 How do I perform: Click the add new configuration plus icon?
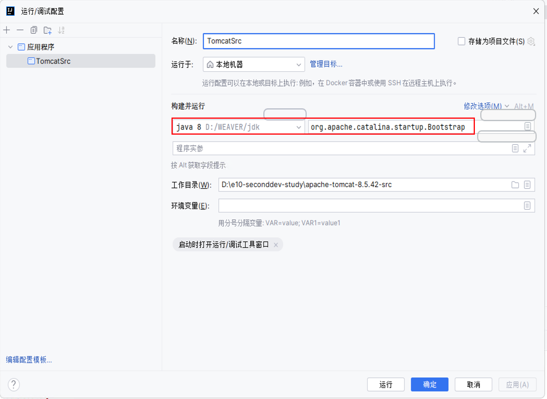point(7,30)
